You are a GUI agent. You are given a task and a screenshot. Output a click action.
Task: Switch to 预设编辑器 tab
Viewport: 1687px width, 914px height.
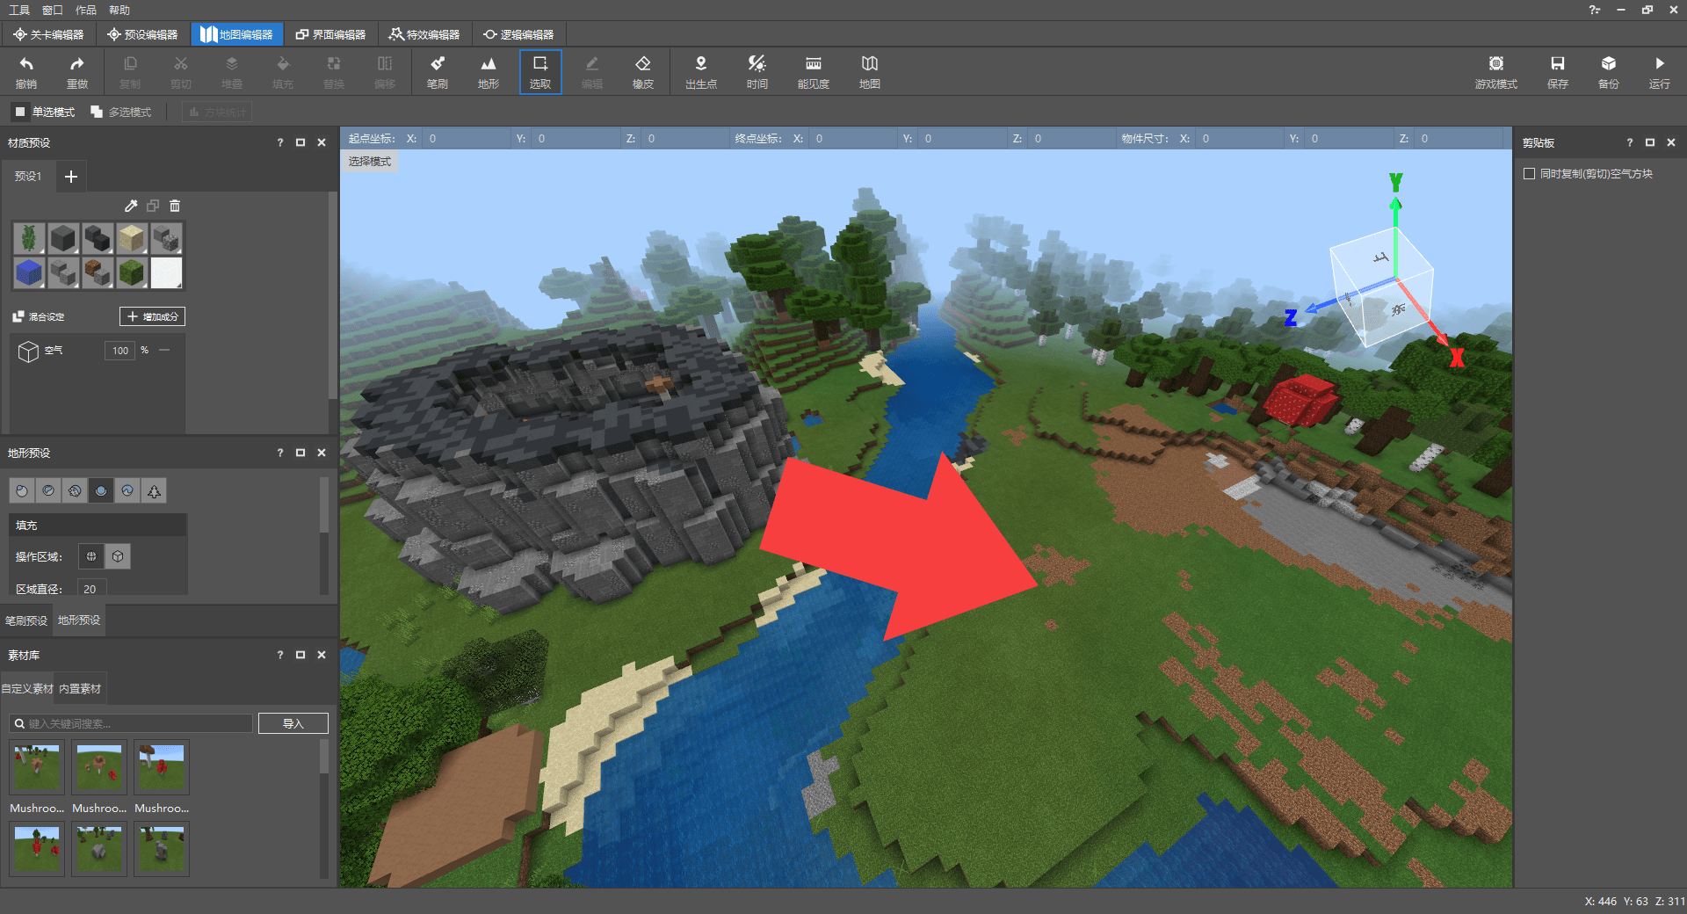[142, 34]
